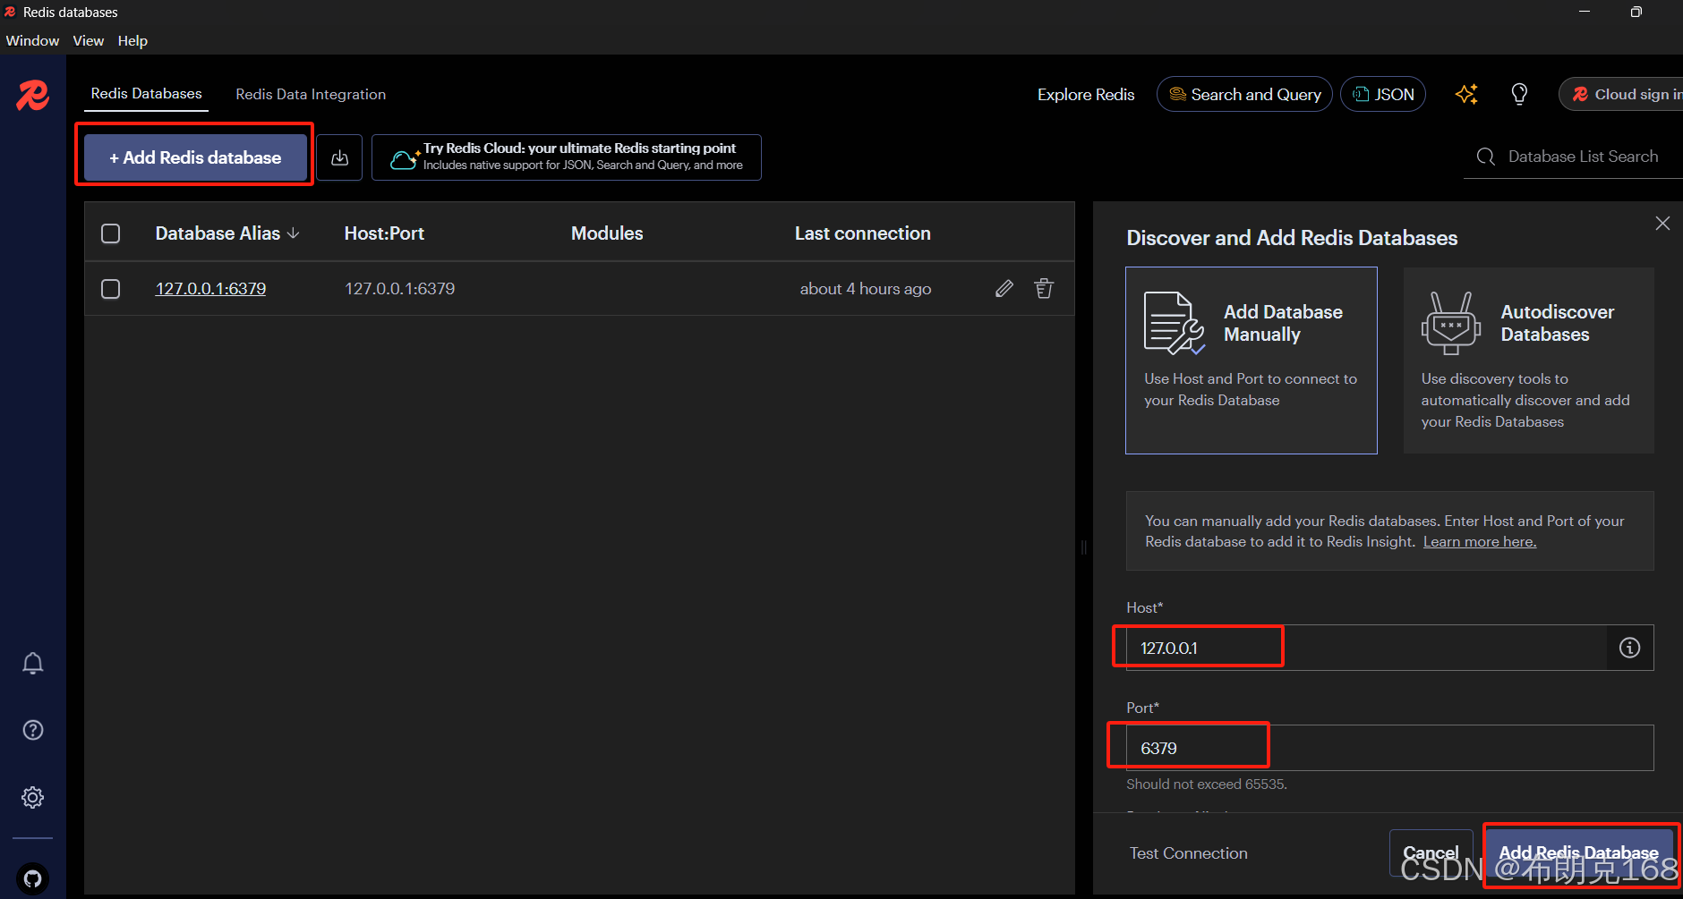Click the Host field info icon
Image resolution: width=1683 pixels, height=899 pixels.
[1630, 648]
